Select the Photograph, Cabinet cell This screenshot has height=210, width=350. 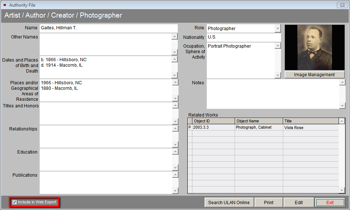point(259,128)
